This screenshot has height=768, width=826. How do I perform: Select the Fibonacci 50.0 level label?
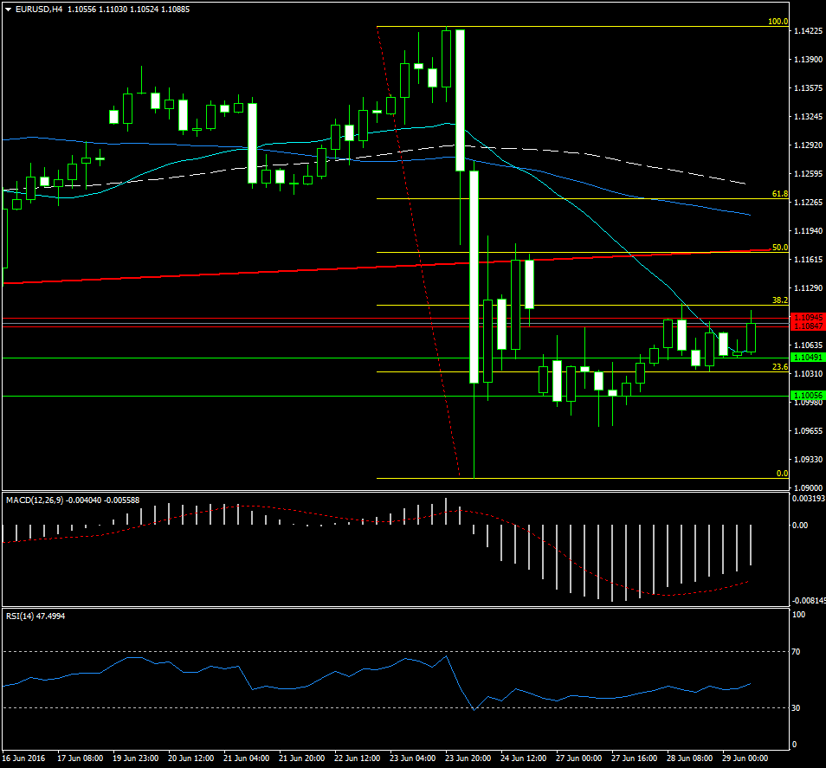pyautogui.click(x=778, y=248)
